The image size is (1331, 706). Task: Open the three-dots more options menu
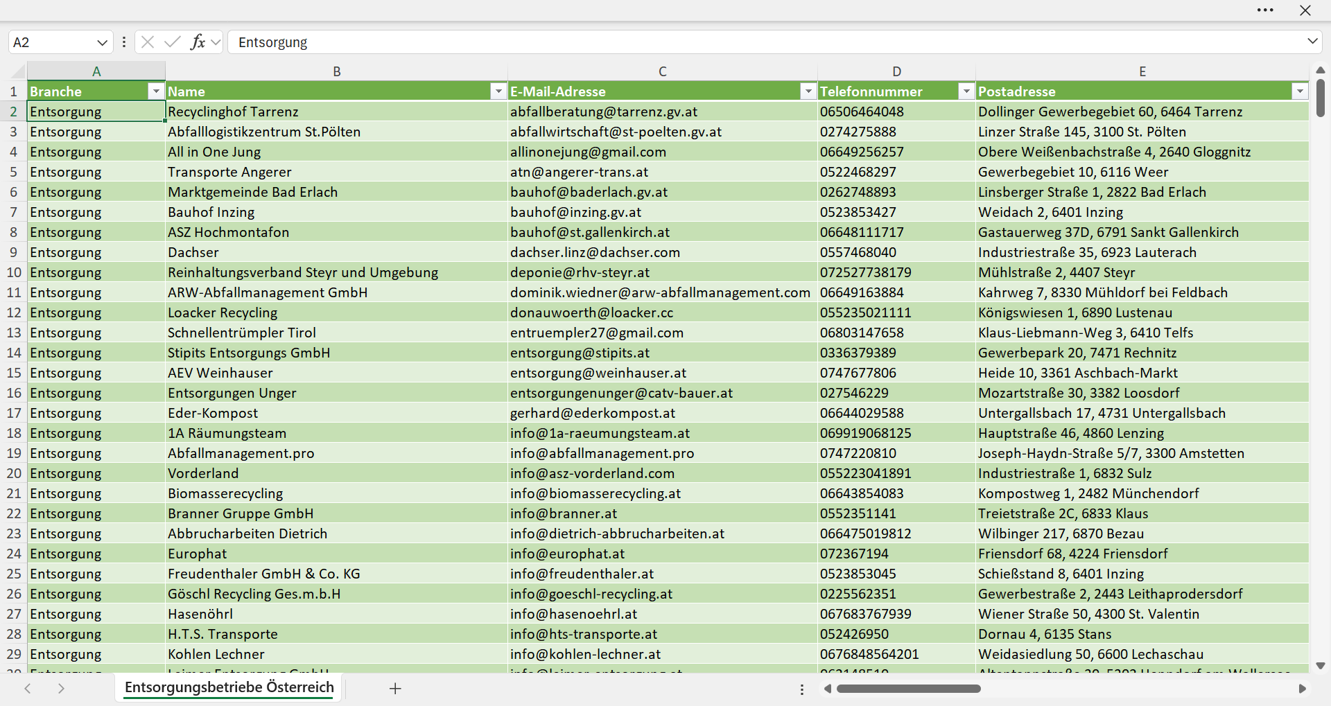pyautogui.click(x=1265, y=10)
